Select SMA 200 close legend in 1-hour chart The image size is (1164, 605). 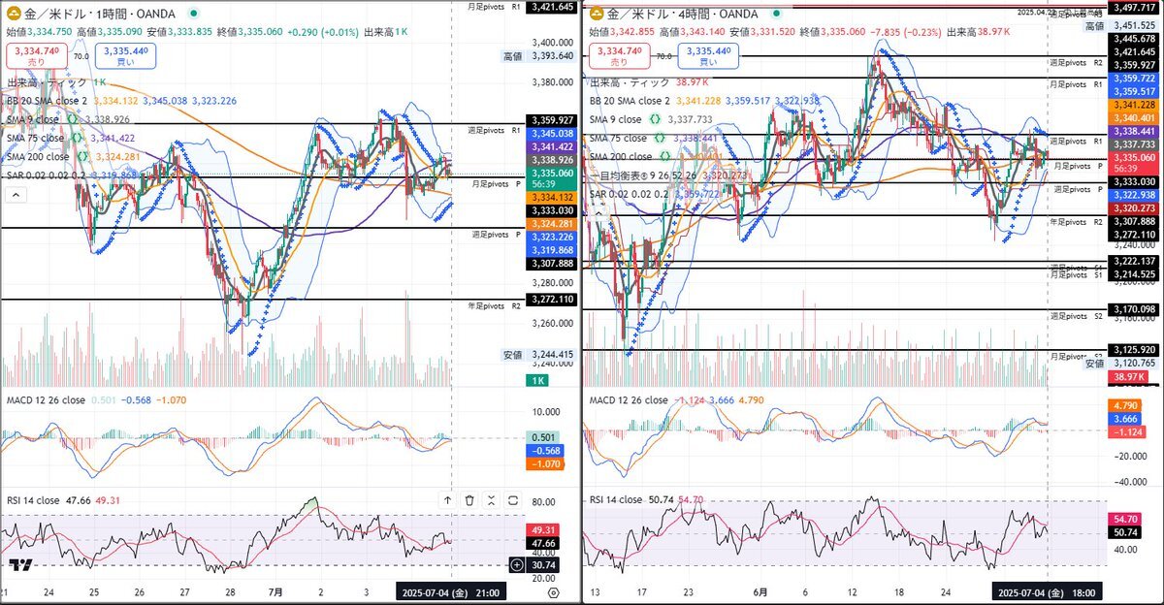pyautogui.click(x=38, y=156)
